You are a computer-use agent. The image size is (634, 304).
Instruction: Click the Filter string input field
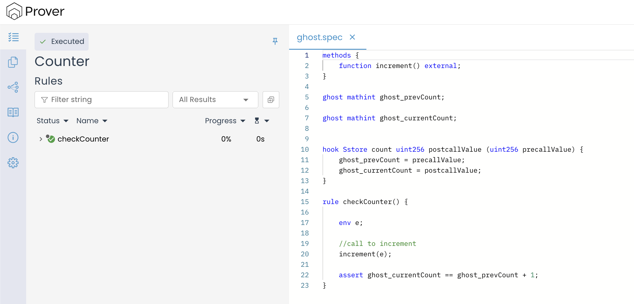102,100
